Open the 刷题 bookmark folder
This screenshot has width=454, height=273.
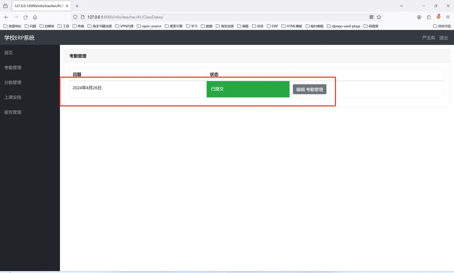pos(243,26)
